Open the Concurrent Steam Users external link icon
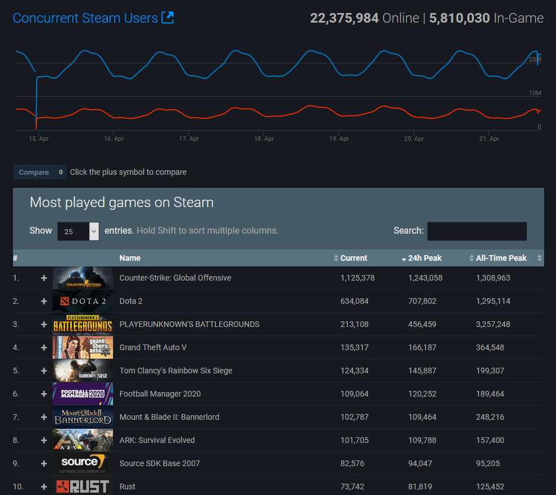 coord(167,18)
